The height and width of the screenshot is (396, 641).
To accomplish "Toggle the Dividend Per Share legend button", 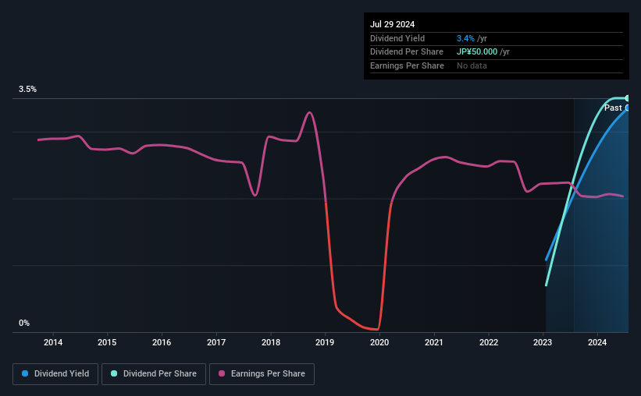I will pyautogui.click(x=154, y=374).
